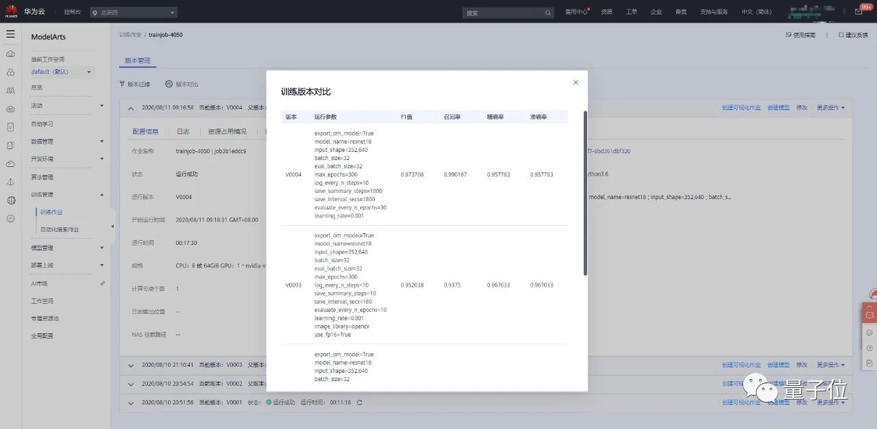Screen dimensions: 877x429
Task: Open 自动学习 in the sidebar
Action: [42, 124]
